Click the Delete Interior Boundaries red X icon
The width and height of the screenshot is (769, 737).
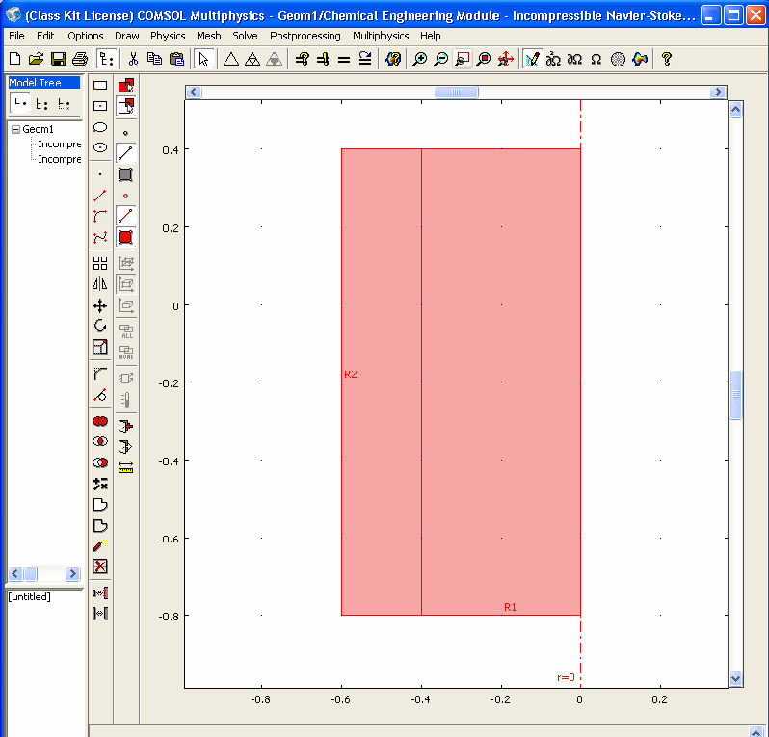100,566
